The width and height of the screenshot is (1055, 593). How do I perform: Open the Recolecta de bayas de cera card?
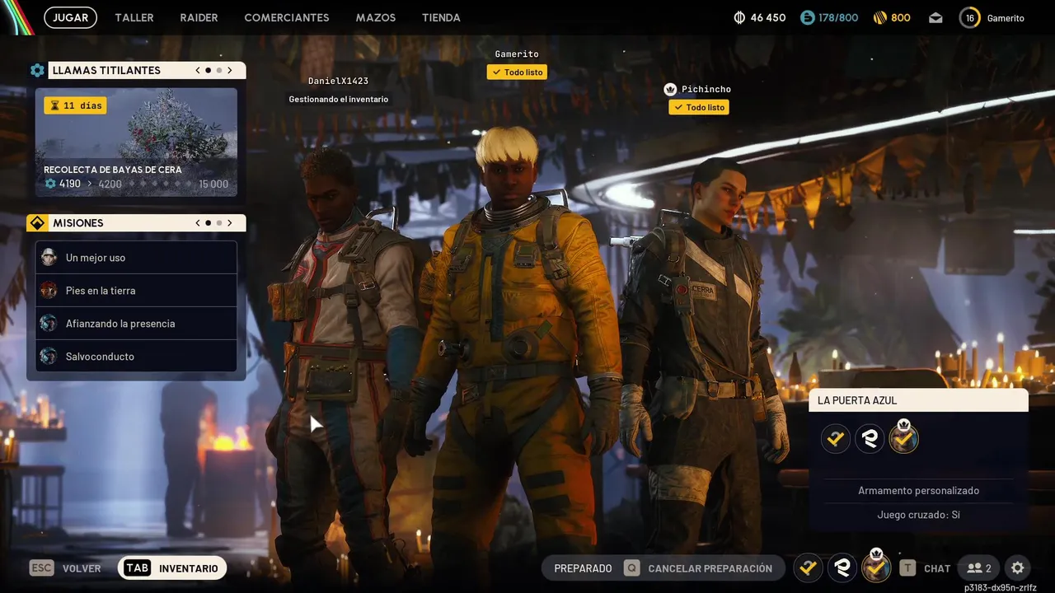pos(136,142)
